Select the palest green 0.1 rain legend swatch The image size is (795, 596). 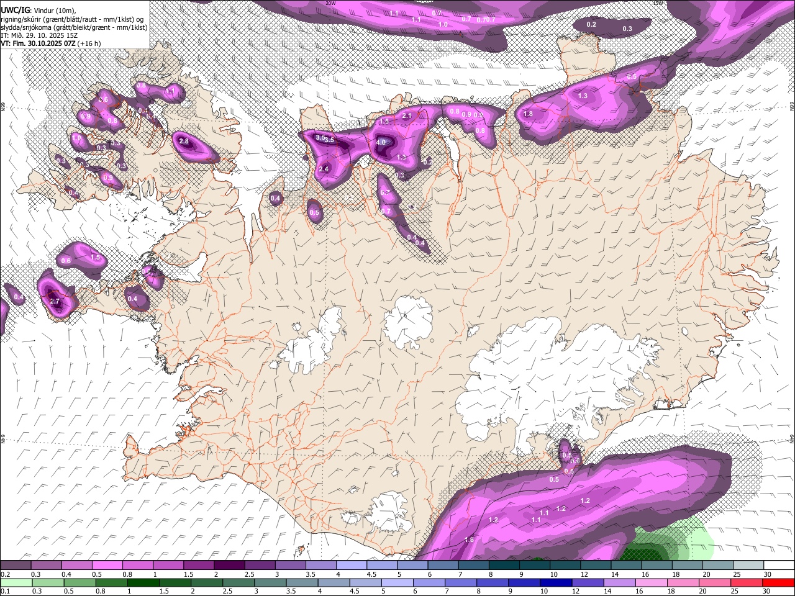[x=15, y=582]
